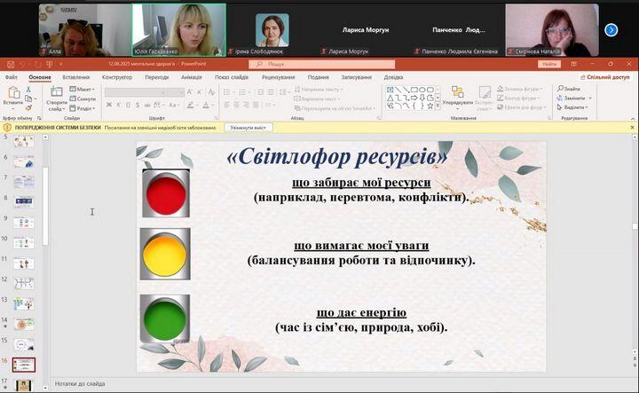The image size is (639, 393).
Task: Click the Copy icon in clipboard group
Action: [28, 98]
